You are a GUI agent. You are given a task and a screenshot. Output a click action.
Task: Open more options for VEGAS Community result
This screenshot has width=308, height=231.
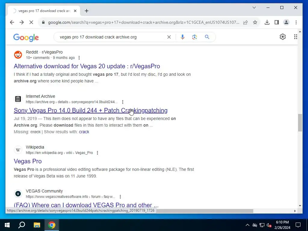tap(120, 197)
